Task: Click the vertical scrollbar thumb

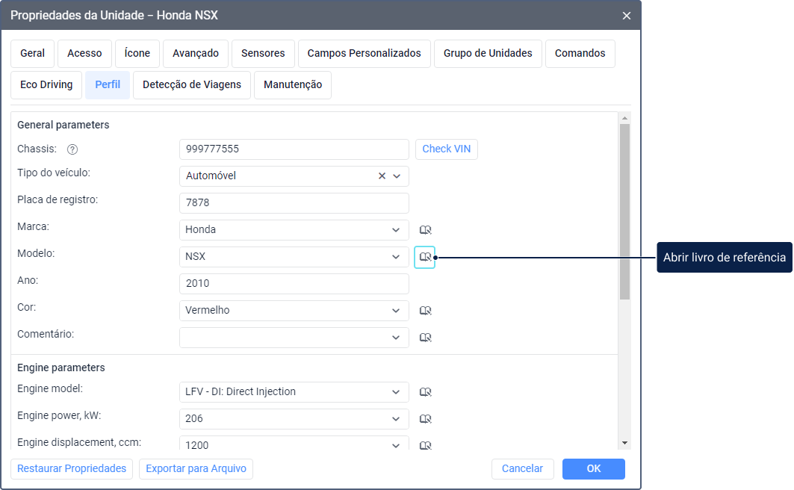Action: click(x=625, y=211)
